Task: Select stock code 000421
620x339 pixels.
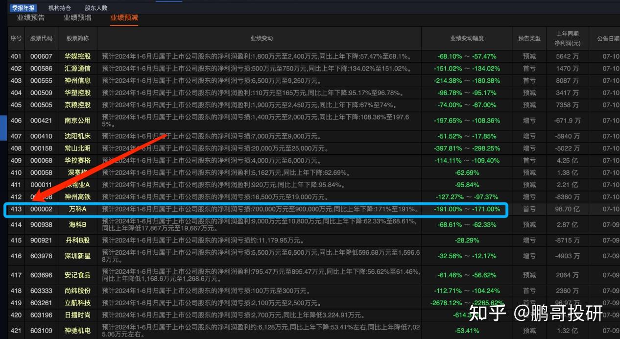Action: (41, 121)
